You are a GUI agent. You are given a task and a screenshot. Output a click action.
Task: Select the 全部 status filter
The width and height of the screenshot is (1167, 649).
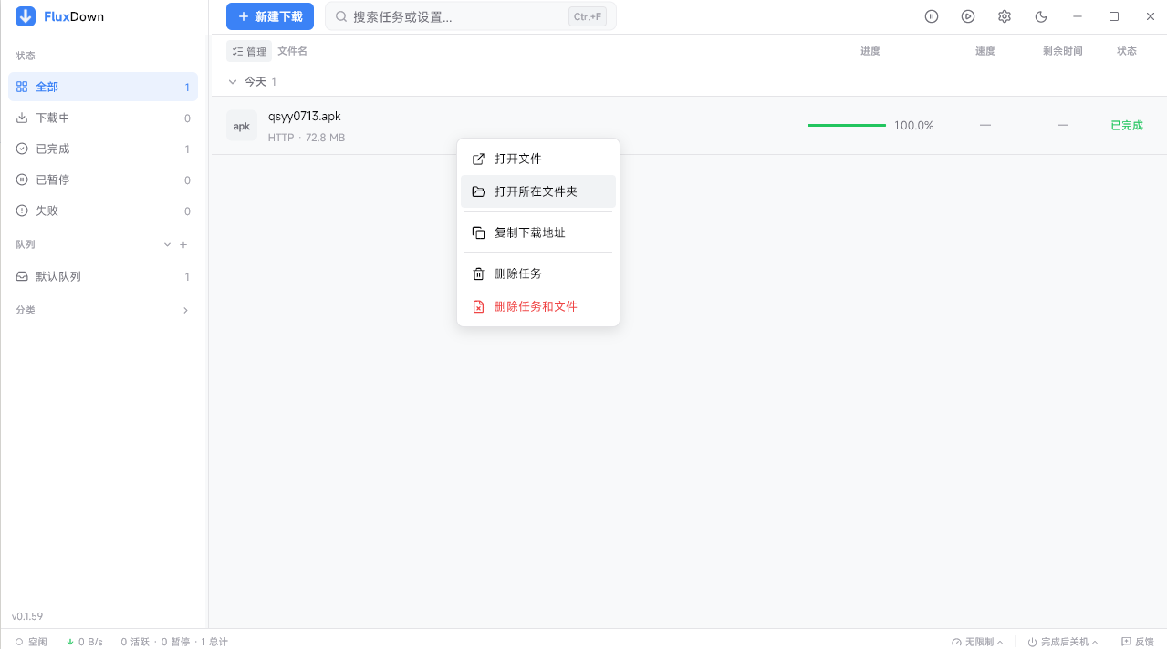coord(103,87)
